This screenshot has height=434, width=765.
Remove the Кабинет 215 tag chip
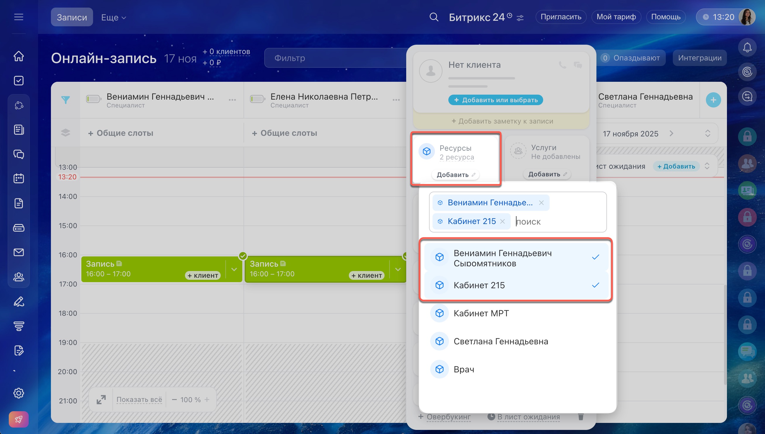click(502, 221)
